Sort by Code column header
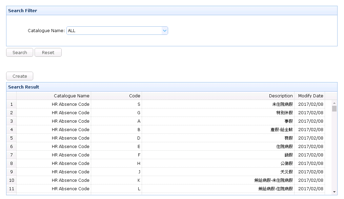 pos(117,96)
